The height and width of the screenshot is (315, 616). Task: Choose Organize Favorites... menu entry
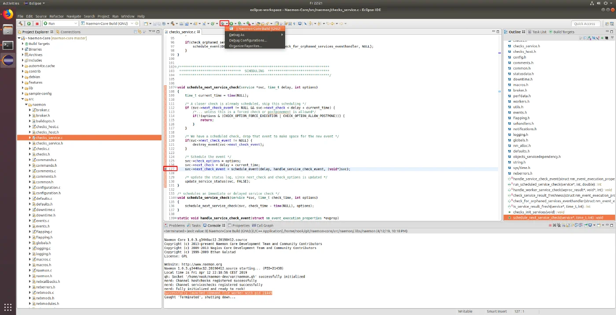255,46
